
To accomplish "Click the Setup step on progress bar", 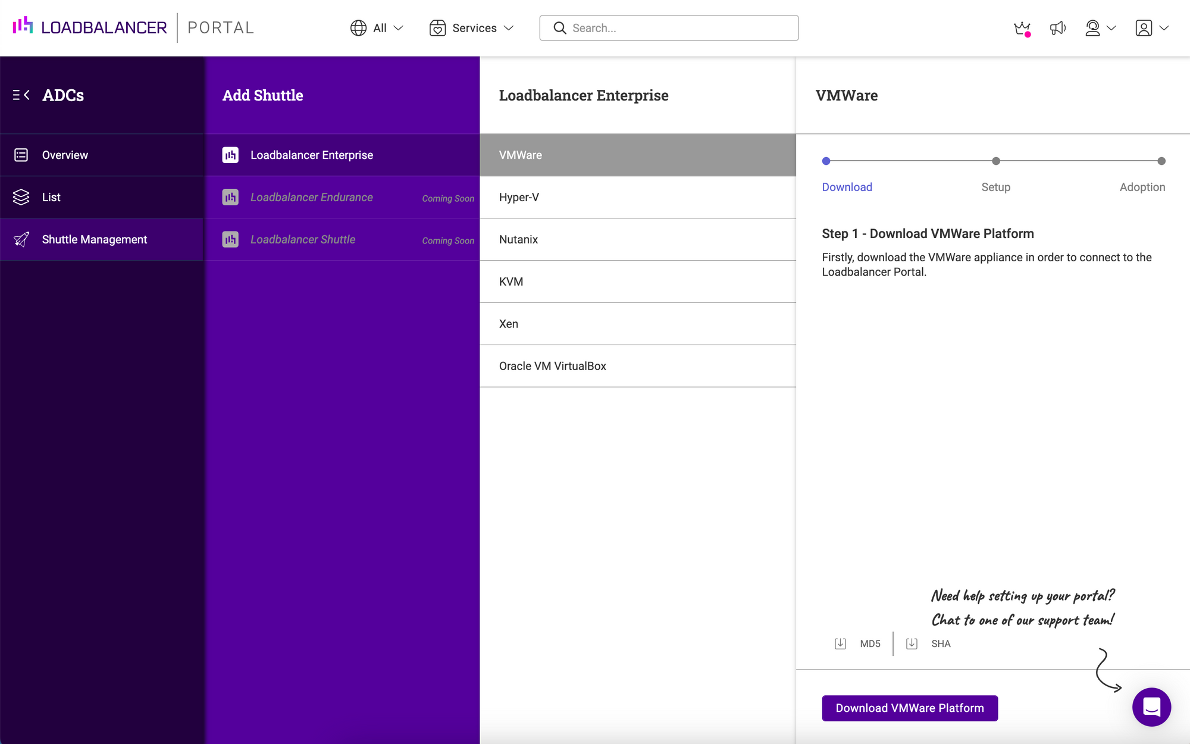I will click(x=995, y=161).
